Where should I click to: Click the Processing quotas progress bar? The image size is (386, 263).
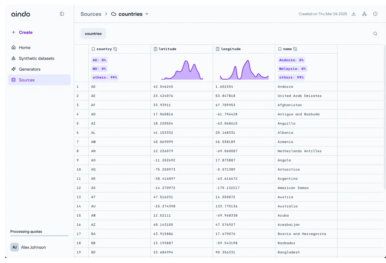point(39,236)
